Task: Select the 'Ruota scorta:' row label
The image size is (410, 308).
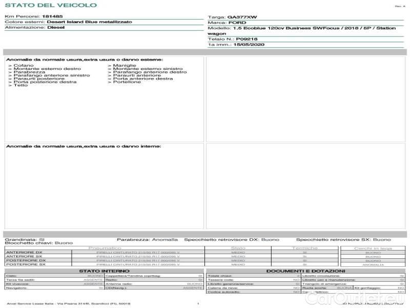Action: pyautogui.click(x=314, y=288)
